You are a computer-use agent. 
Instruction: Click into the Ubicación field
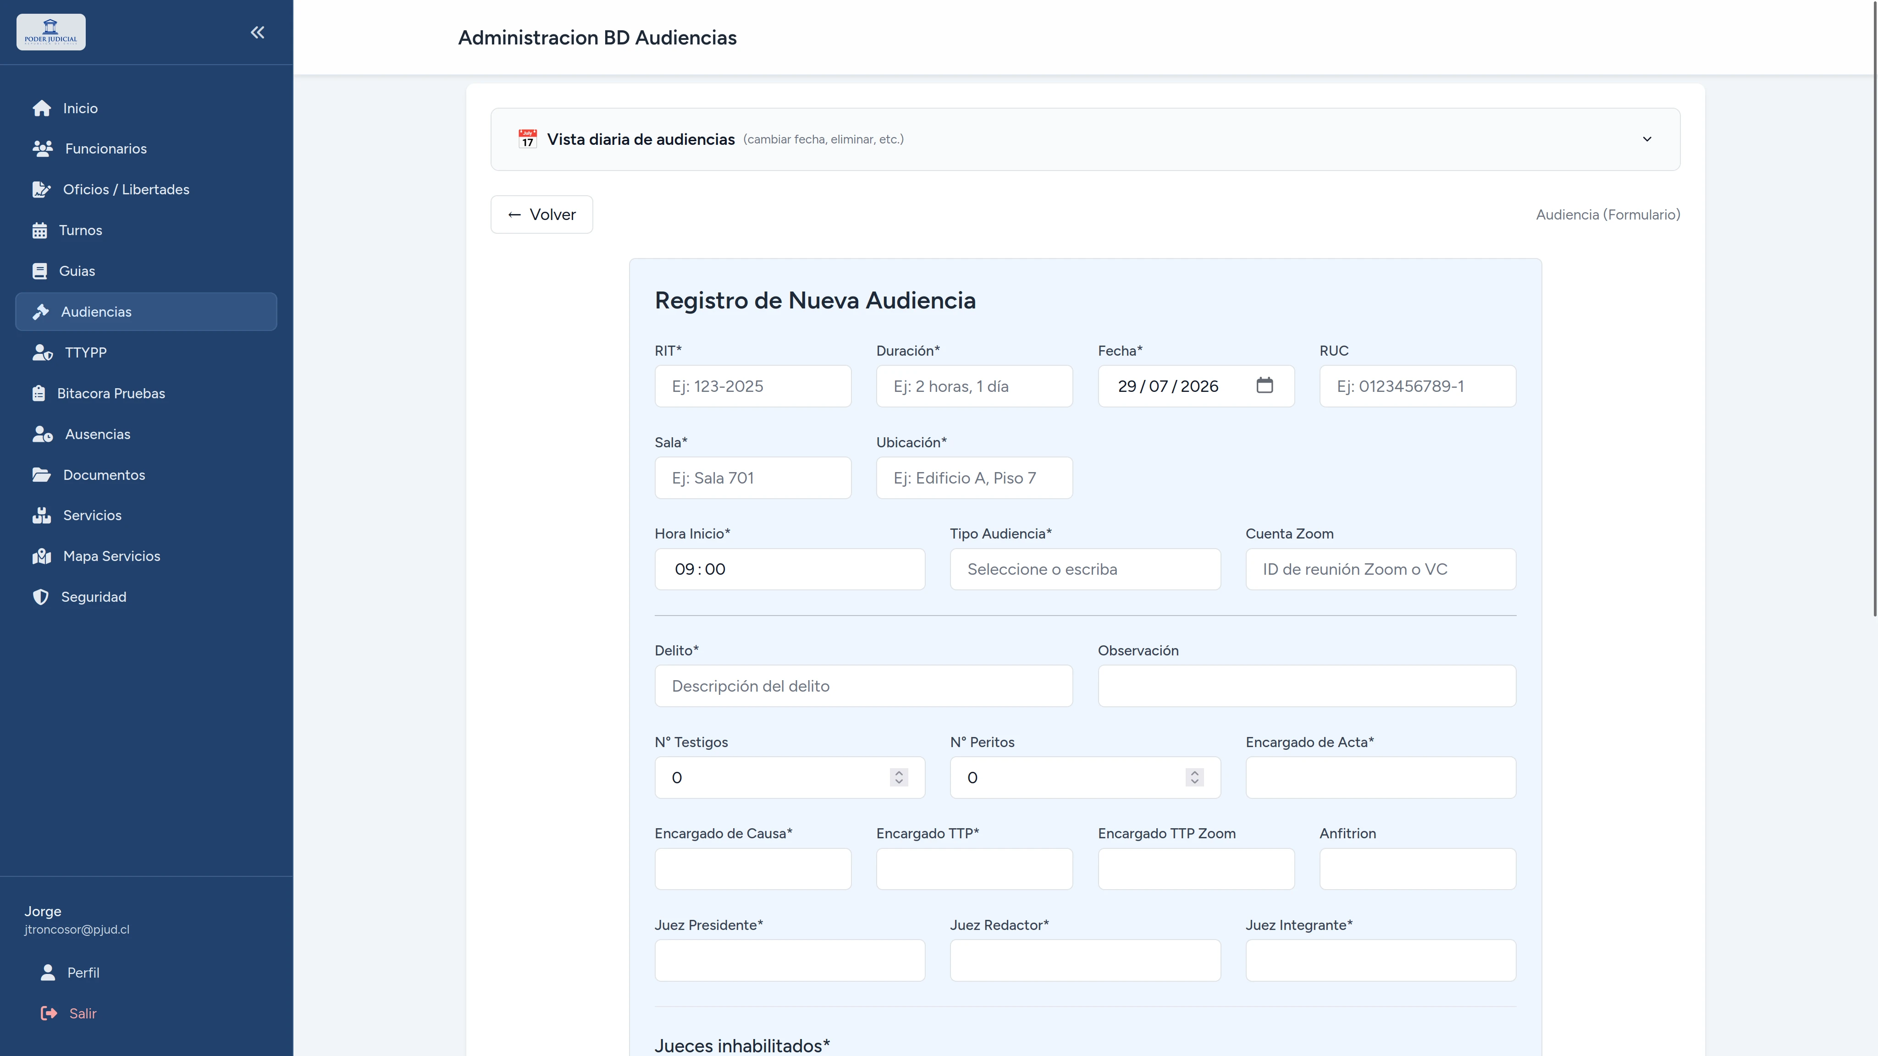click(x=974, y=478)
